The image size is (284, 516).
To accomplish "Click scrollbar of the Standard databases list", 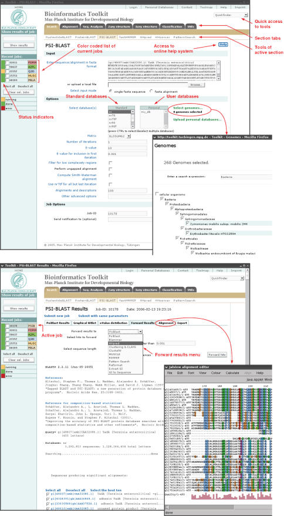I will pos(133,119).
